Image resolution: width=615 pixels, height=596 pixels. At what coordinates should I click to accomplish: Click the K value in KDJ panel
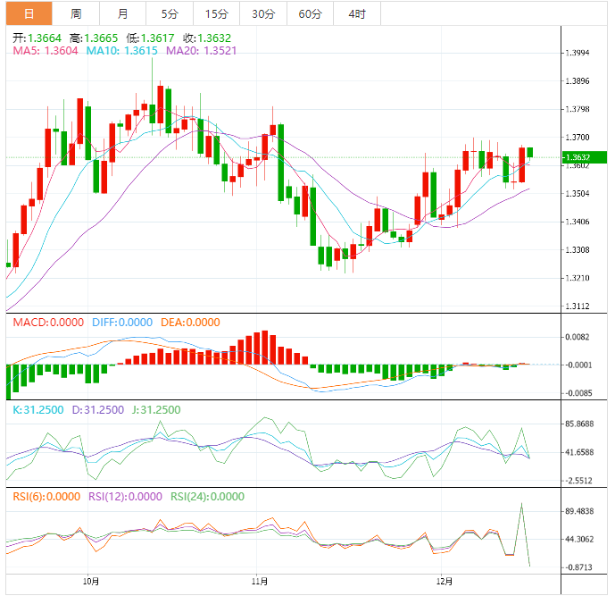[x=36, y=410]
